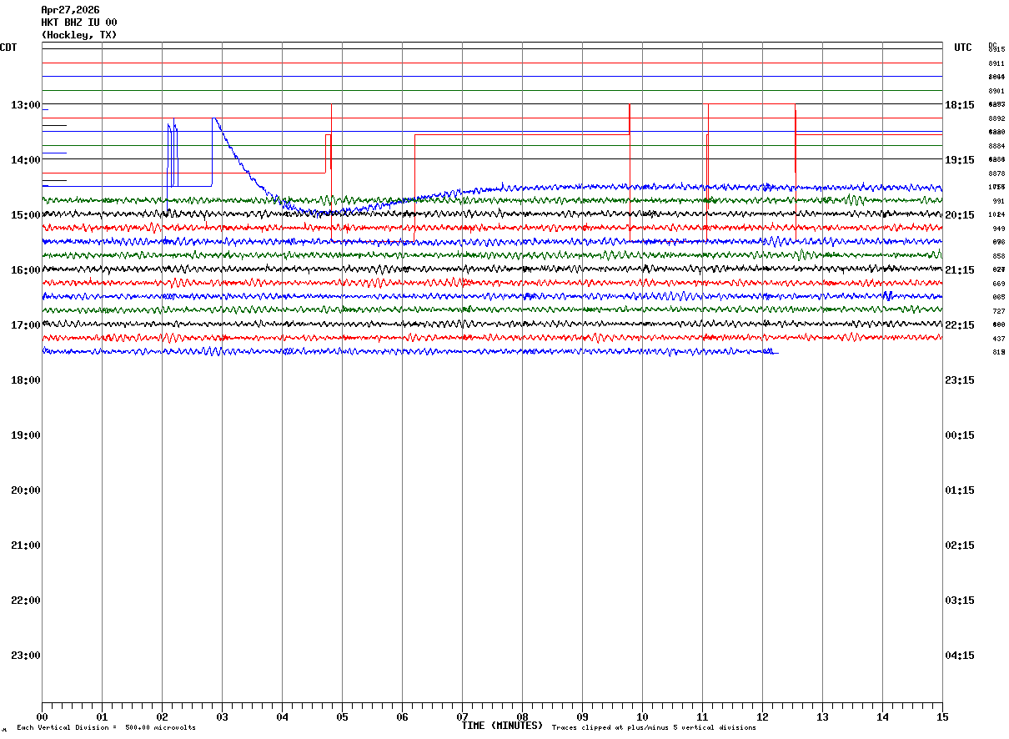The image size is (1009, 739).
Task: Click minute tick label 12
Action: 762,717
